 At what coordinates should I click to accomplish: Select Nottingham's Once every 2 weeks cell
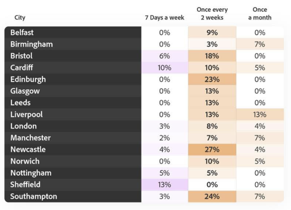tap(212, 173)
